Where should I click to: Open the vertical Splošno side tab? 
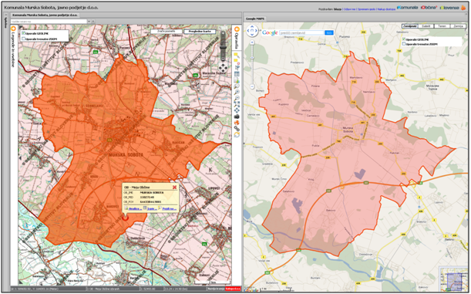point(5,23)
